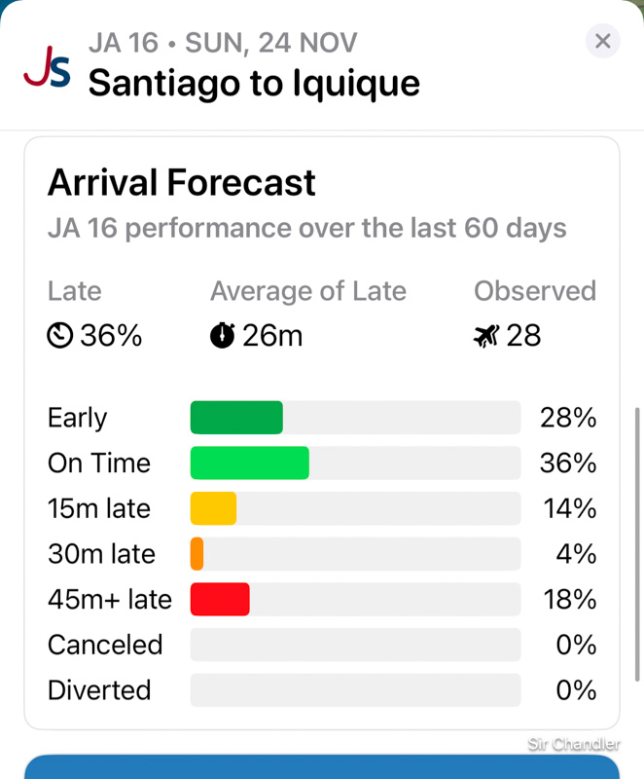This screenshot has height=779, width=644.
Task: Tap the Average of Late label
Action: pos(308,291)
